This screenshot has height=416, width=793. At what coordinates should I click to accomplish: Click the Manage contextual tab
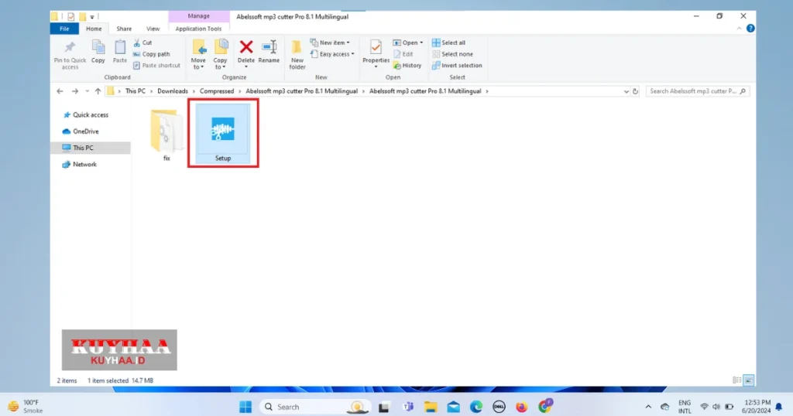click(x=199, y=16)
